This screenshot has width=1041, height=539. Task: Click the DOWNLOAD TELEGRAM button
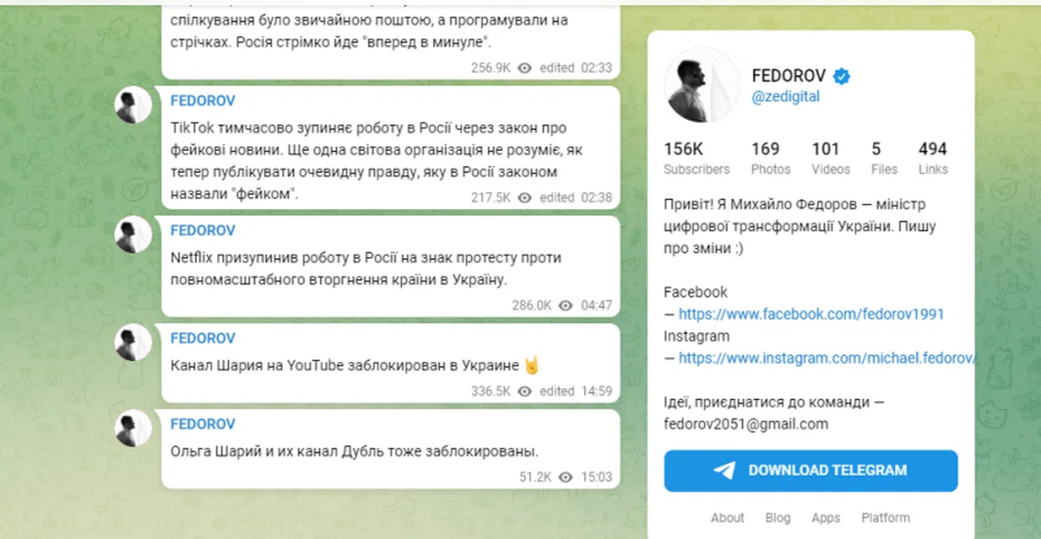point(811,471)
